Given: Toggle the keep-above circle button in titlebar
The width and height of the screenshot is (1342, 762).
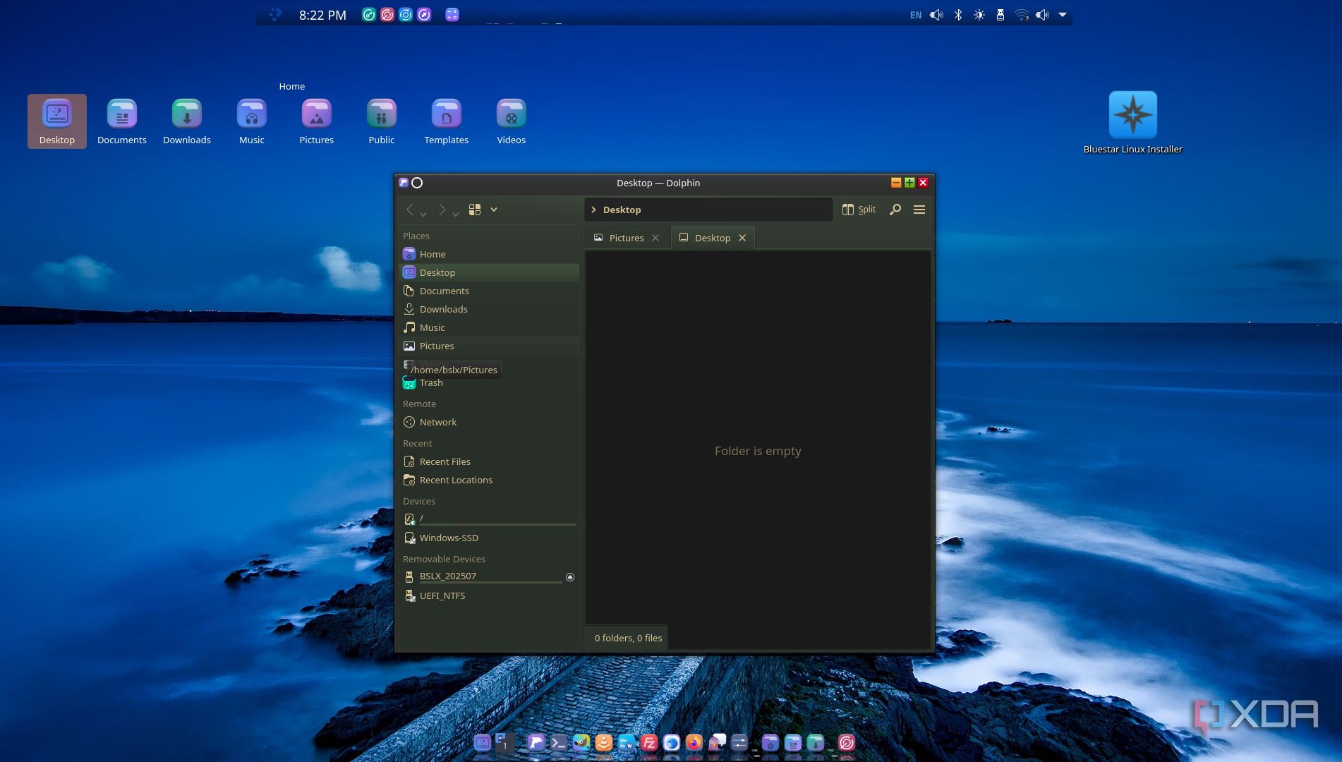Looking at the screenshot, I should coord(417,183).
